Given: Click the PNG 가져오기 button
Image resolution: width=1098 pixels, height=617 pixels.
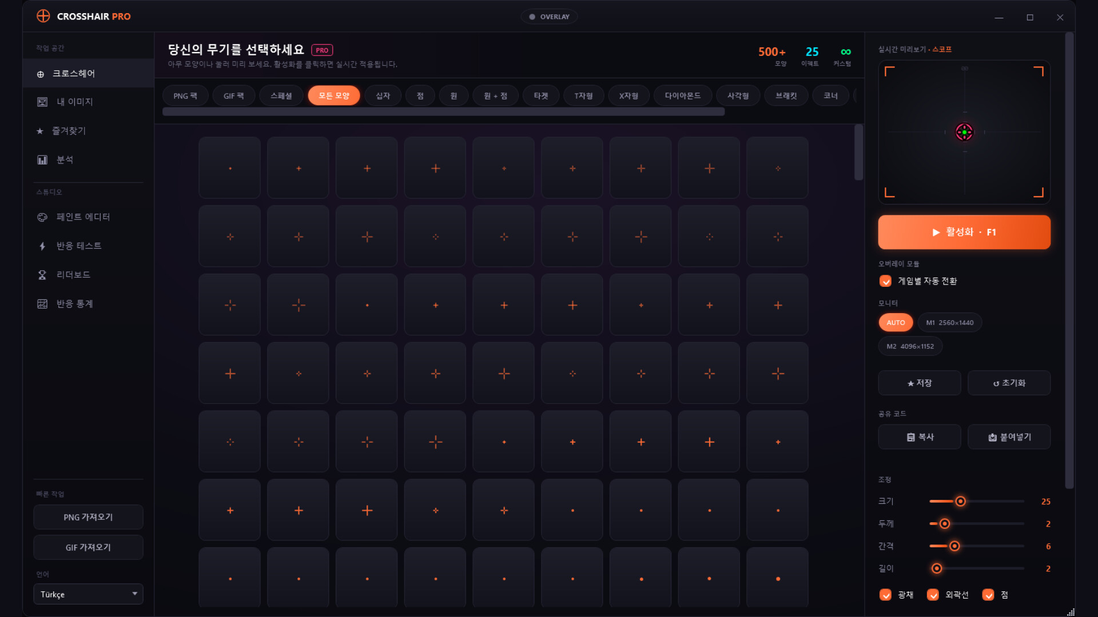Looking at the screenshot, I should 88,517.
